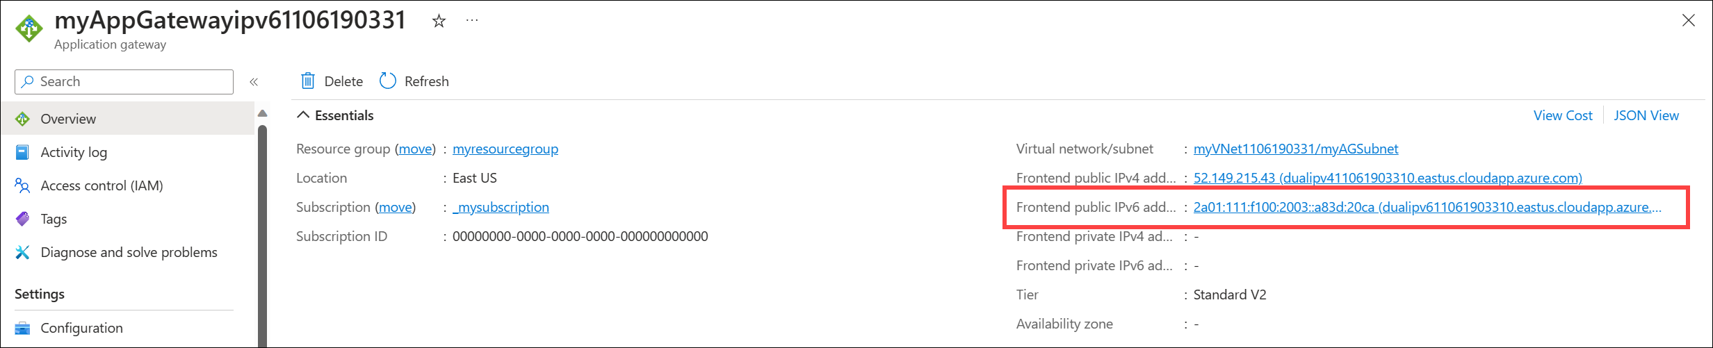This screenshot has width=1713, height=348.
Task: Open the Overview menu item
Action: tap(68, 119)
